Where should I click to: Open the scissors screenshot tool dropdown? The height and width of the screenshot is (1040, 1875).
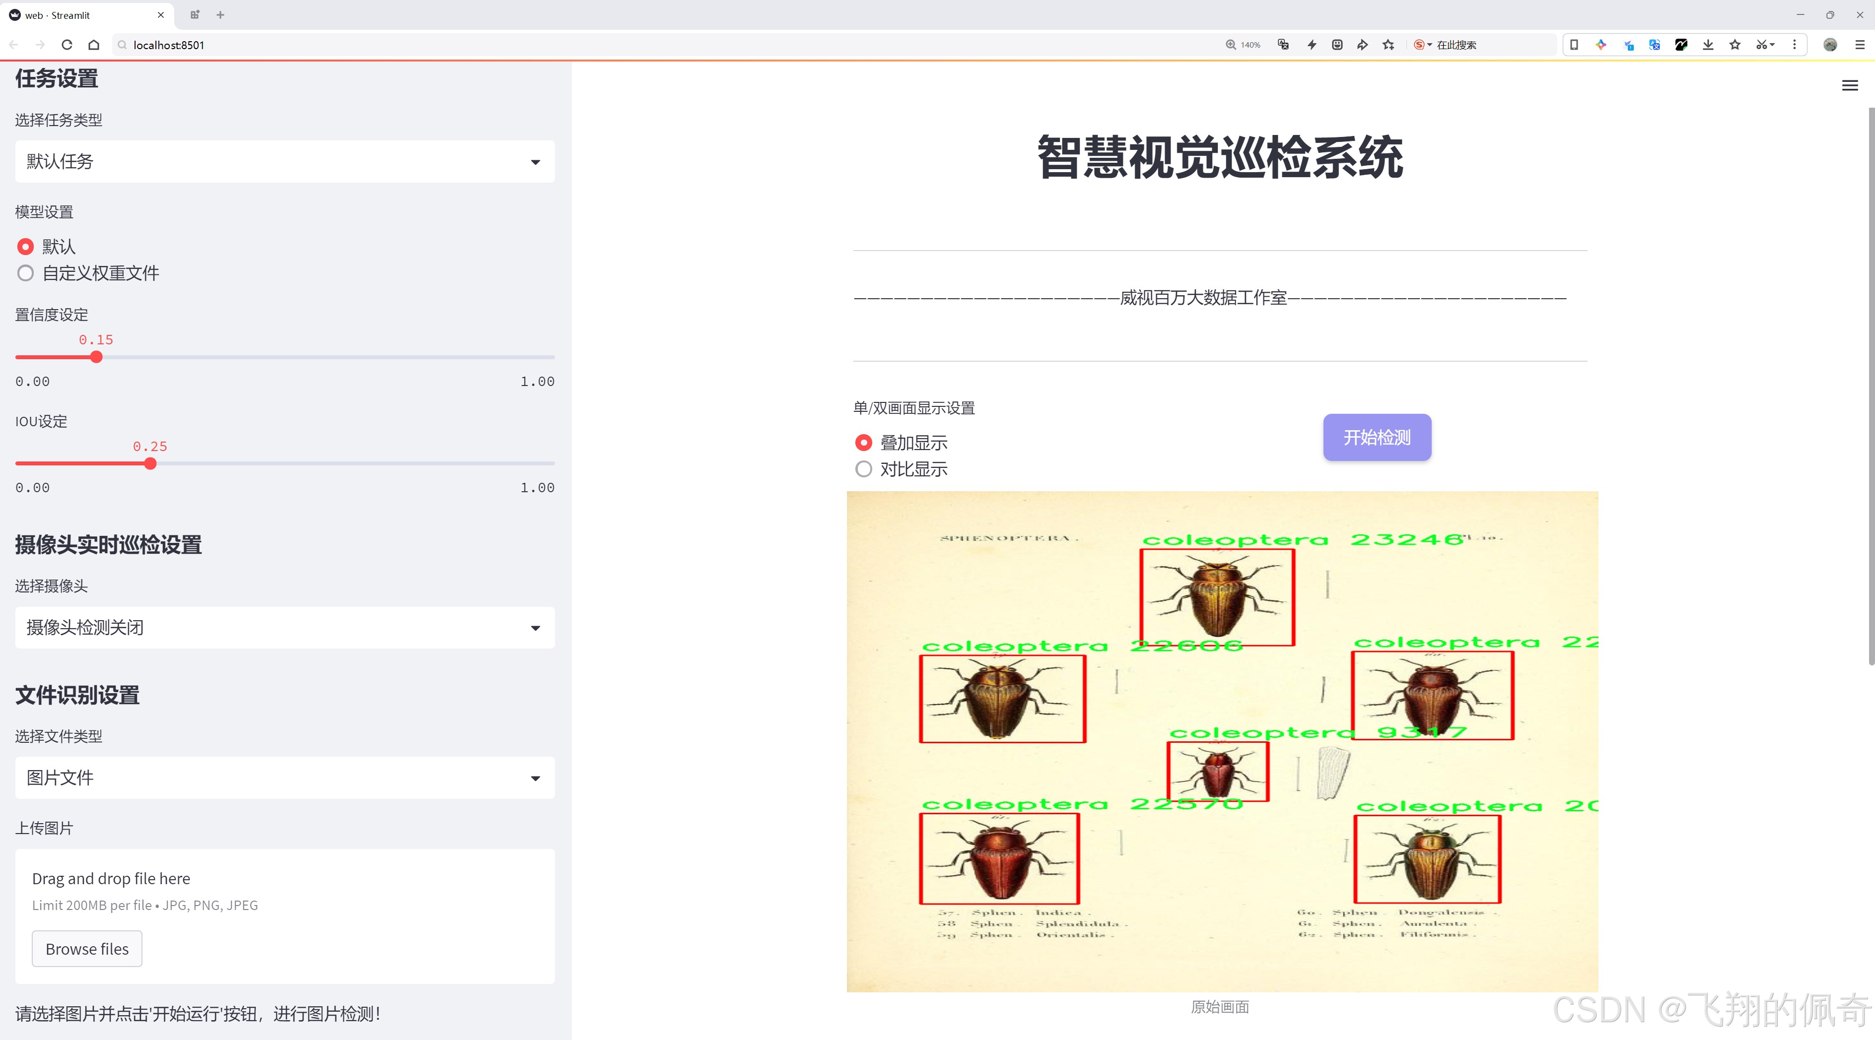[x=1765, y=45]
